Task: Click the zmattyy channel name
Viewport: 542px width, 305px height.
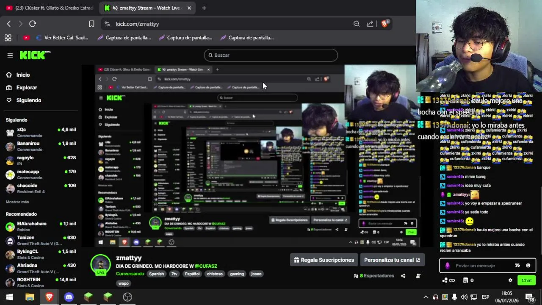Action: pos(129,258)
